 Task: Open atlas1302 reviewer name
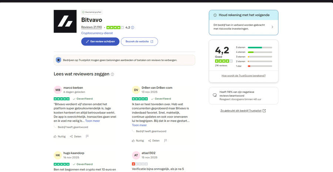point(149,153)
